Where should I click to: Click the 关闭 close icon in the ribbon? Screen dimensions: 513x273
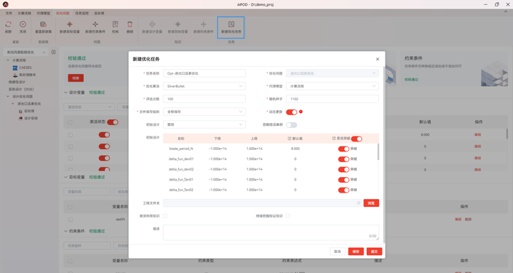point(23,24)
